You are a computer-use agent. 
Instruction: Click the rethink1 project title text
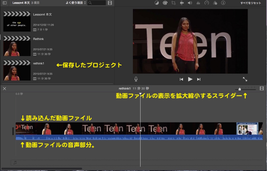(39, 63)
